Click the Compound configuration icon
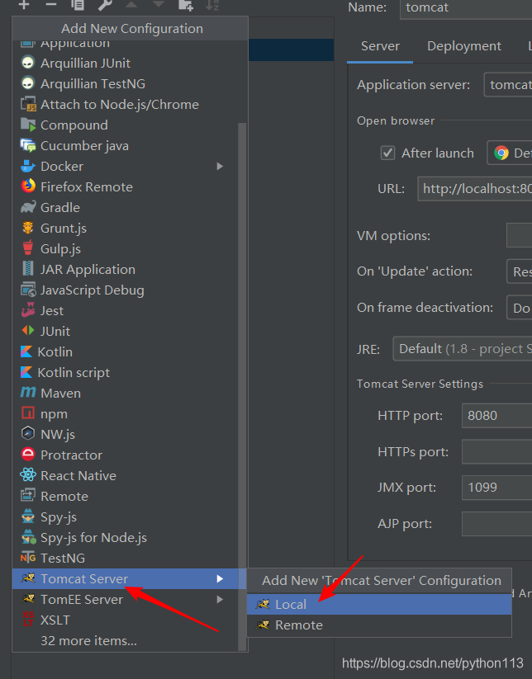This screenshot has height=679, width=532. click(28, 125)
